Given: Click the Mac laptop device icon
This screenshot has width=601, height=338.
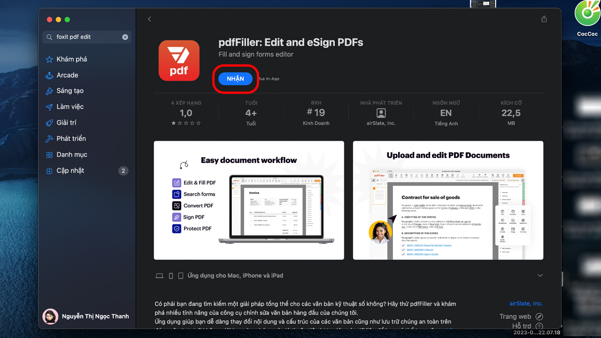Looking at the screenshot, I should click(x=159, y=276).
